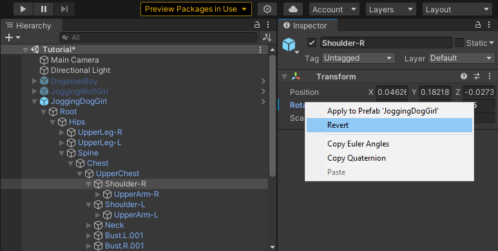The height and width of the screenshot is (251, 498).
Task: Open JoggingDogGirl prefab with its arrow
Action: click(x=263, y=101)
